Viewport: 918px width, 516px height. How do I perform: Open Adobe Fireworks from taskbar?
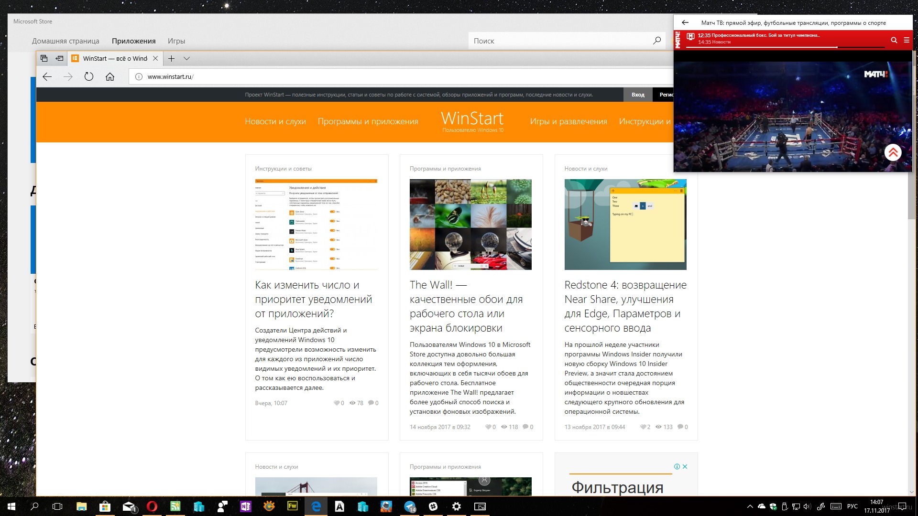(292, 506)
